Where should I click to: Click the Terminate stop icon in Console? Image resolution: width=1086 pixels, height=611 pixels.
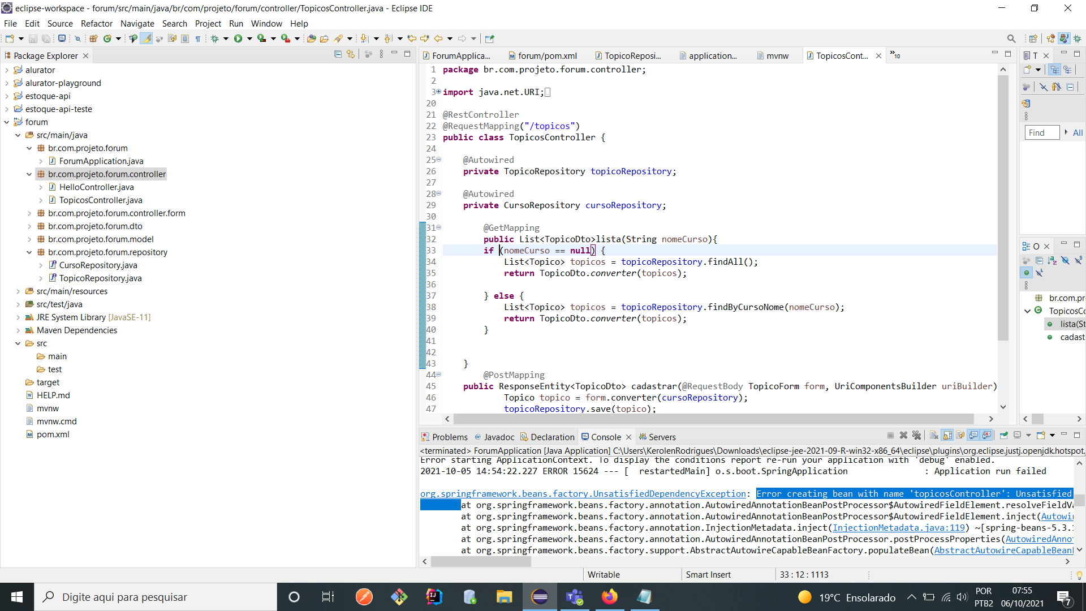pos(890,435)
